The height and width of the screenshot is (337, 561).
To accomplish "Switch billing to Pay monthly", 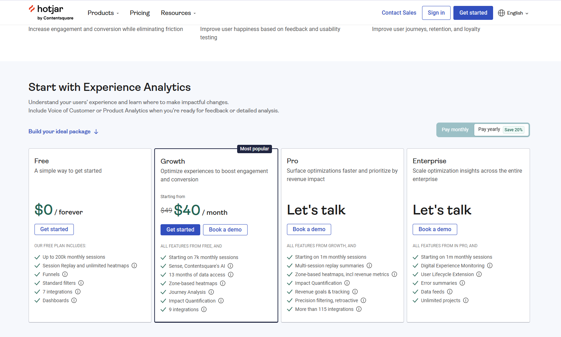I will click(x=455, y=130).
